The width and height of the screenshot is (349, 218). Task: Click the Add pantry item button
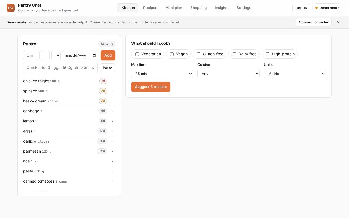click(108, 55)
